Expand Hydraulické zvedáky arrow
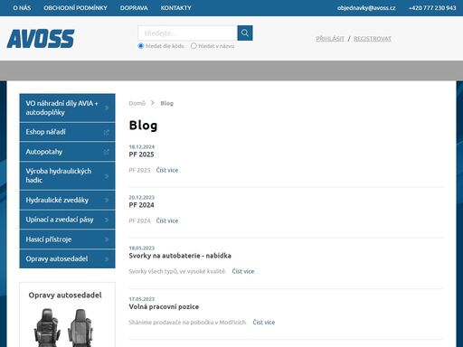 (x=107, y=200)
